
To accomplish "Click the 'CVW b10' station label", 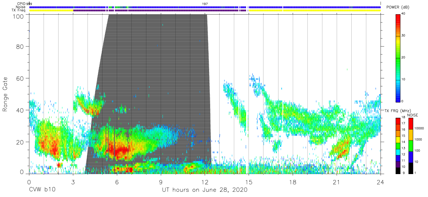I will (x=41, y=190).
